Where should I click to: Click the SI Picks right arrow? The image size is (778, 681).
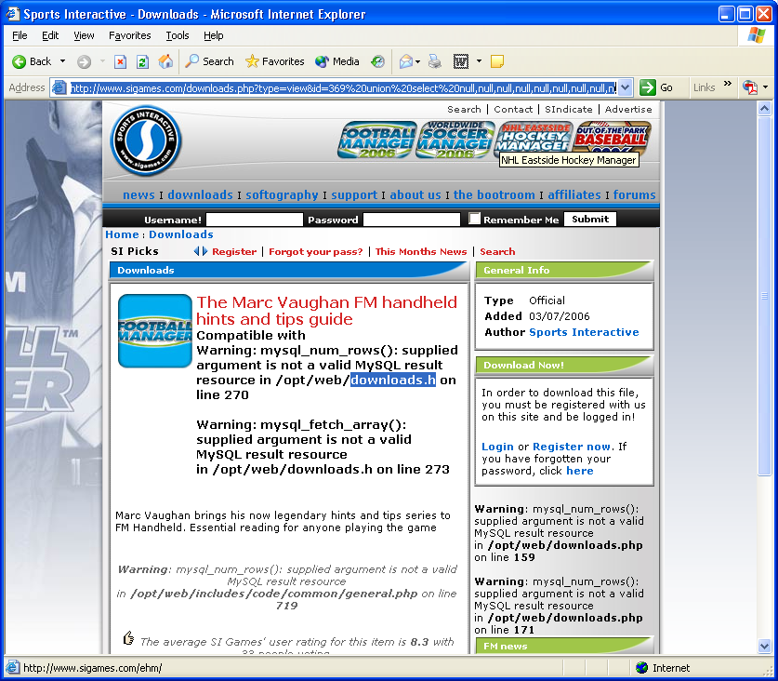pyautogui.click(x=204, y=251)
